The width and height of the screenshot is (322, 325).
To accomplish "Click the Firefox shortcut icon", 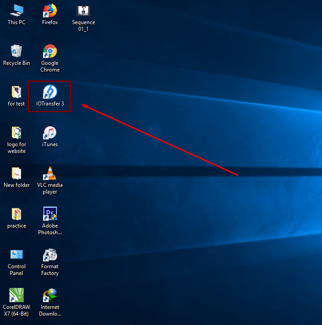I will (50, 10).
